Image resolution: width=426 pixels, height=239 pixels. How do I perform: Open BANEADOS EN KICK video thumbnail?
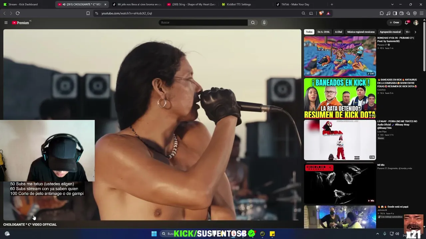pyautogui.click(x=340, y=98)
